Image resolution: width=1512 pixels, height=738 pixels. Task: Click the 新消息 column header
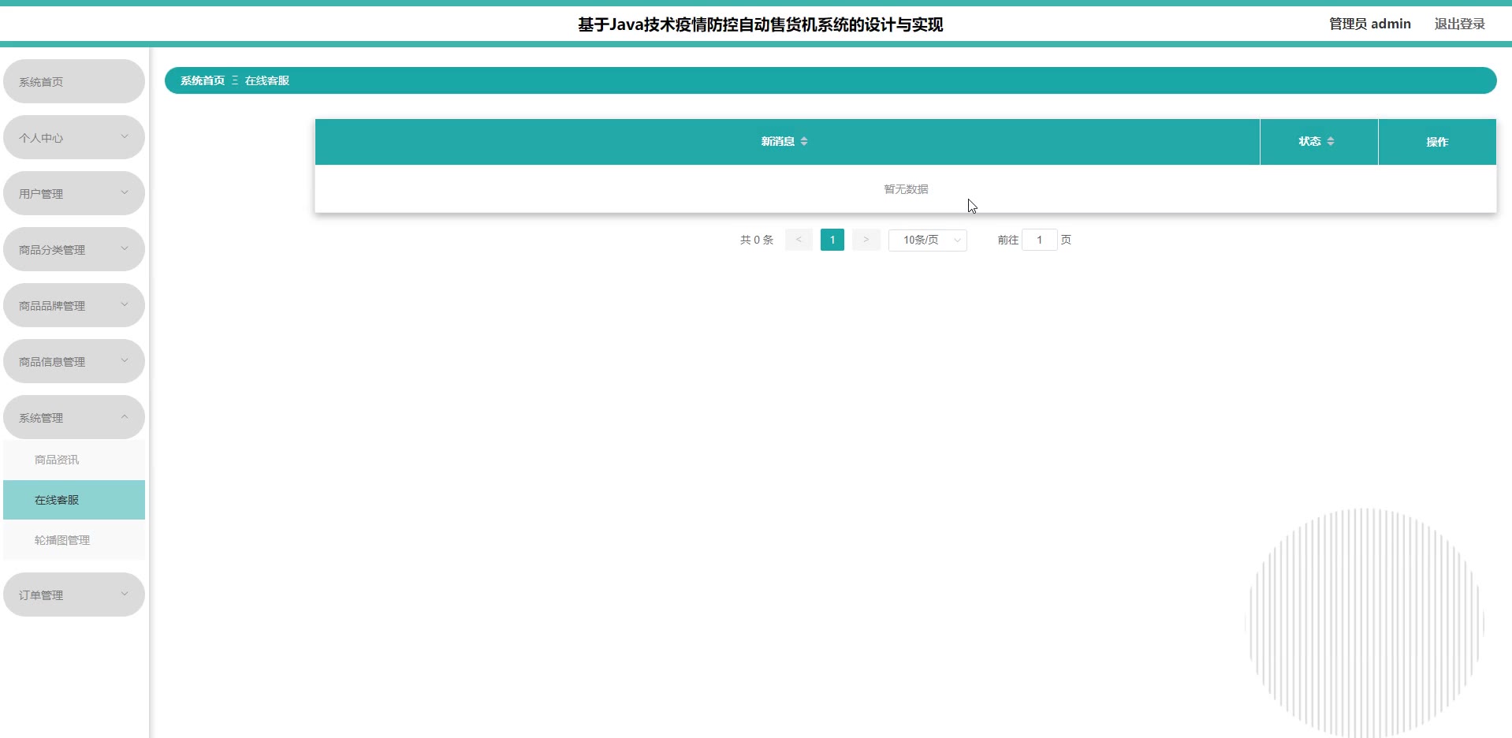pos(788,142)
